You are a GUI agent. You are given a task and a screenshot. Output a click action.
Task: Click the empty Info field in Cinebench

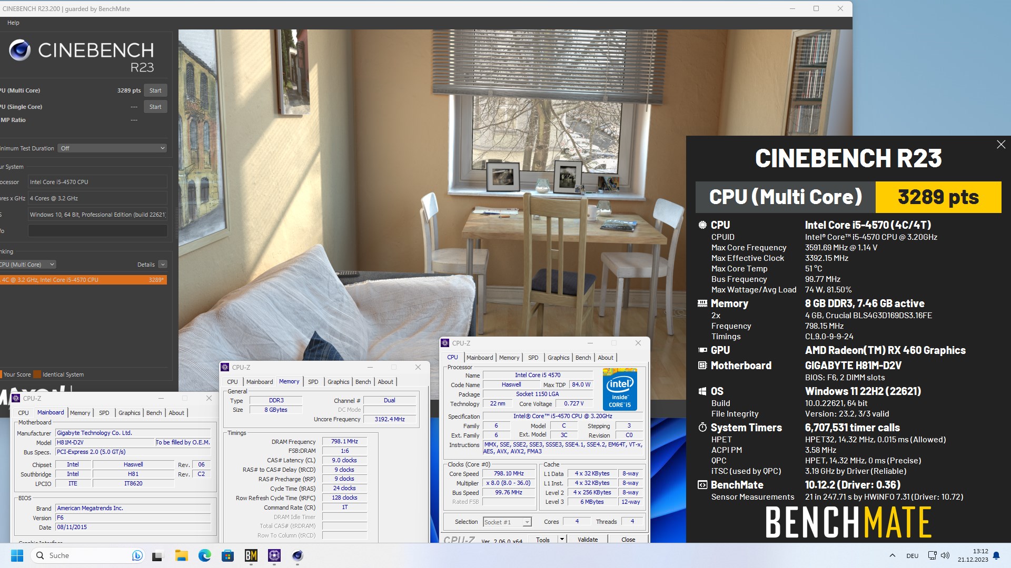click(x=97, y=231)
